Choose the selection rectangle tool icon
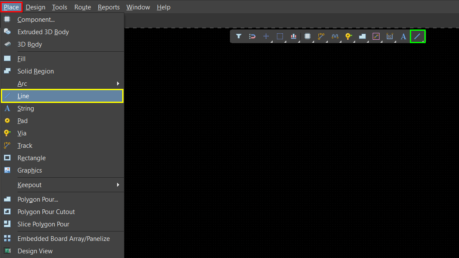Screen dimensions: 459x258 point(280,36)
